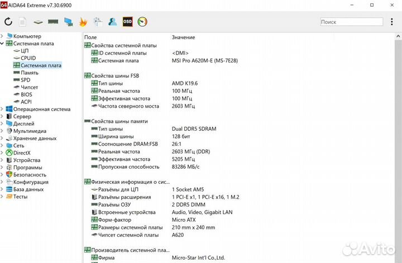The width and height of the screenshot is (402, 263).
Task: Select the ACPI tree item
Action: point(26,102)
